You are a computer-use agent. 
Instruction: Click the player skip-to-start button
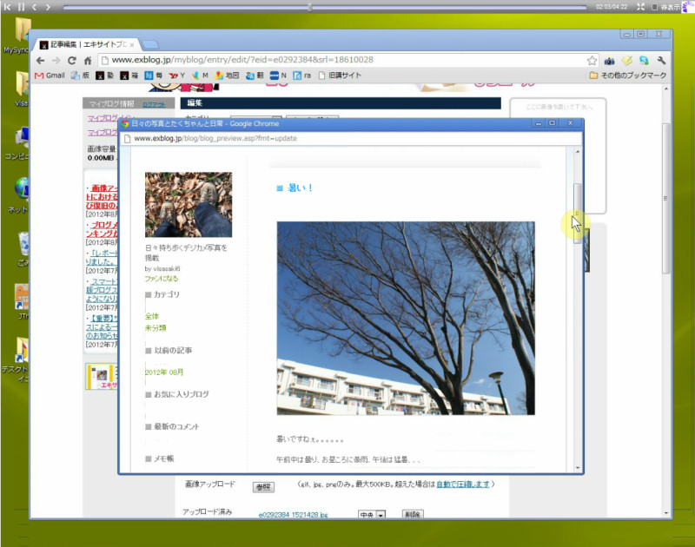7,7
